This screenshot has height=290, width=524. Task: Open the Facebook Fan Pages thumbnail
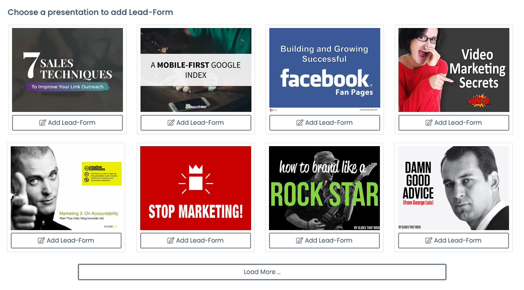click(325, 70)
